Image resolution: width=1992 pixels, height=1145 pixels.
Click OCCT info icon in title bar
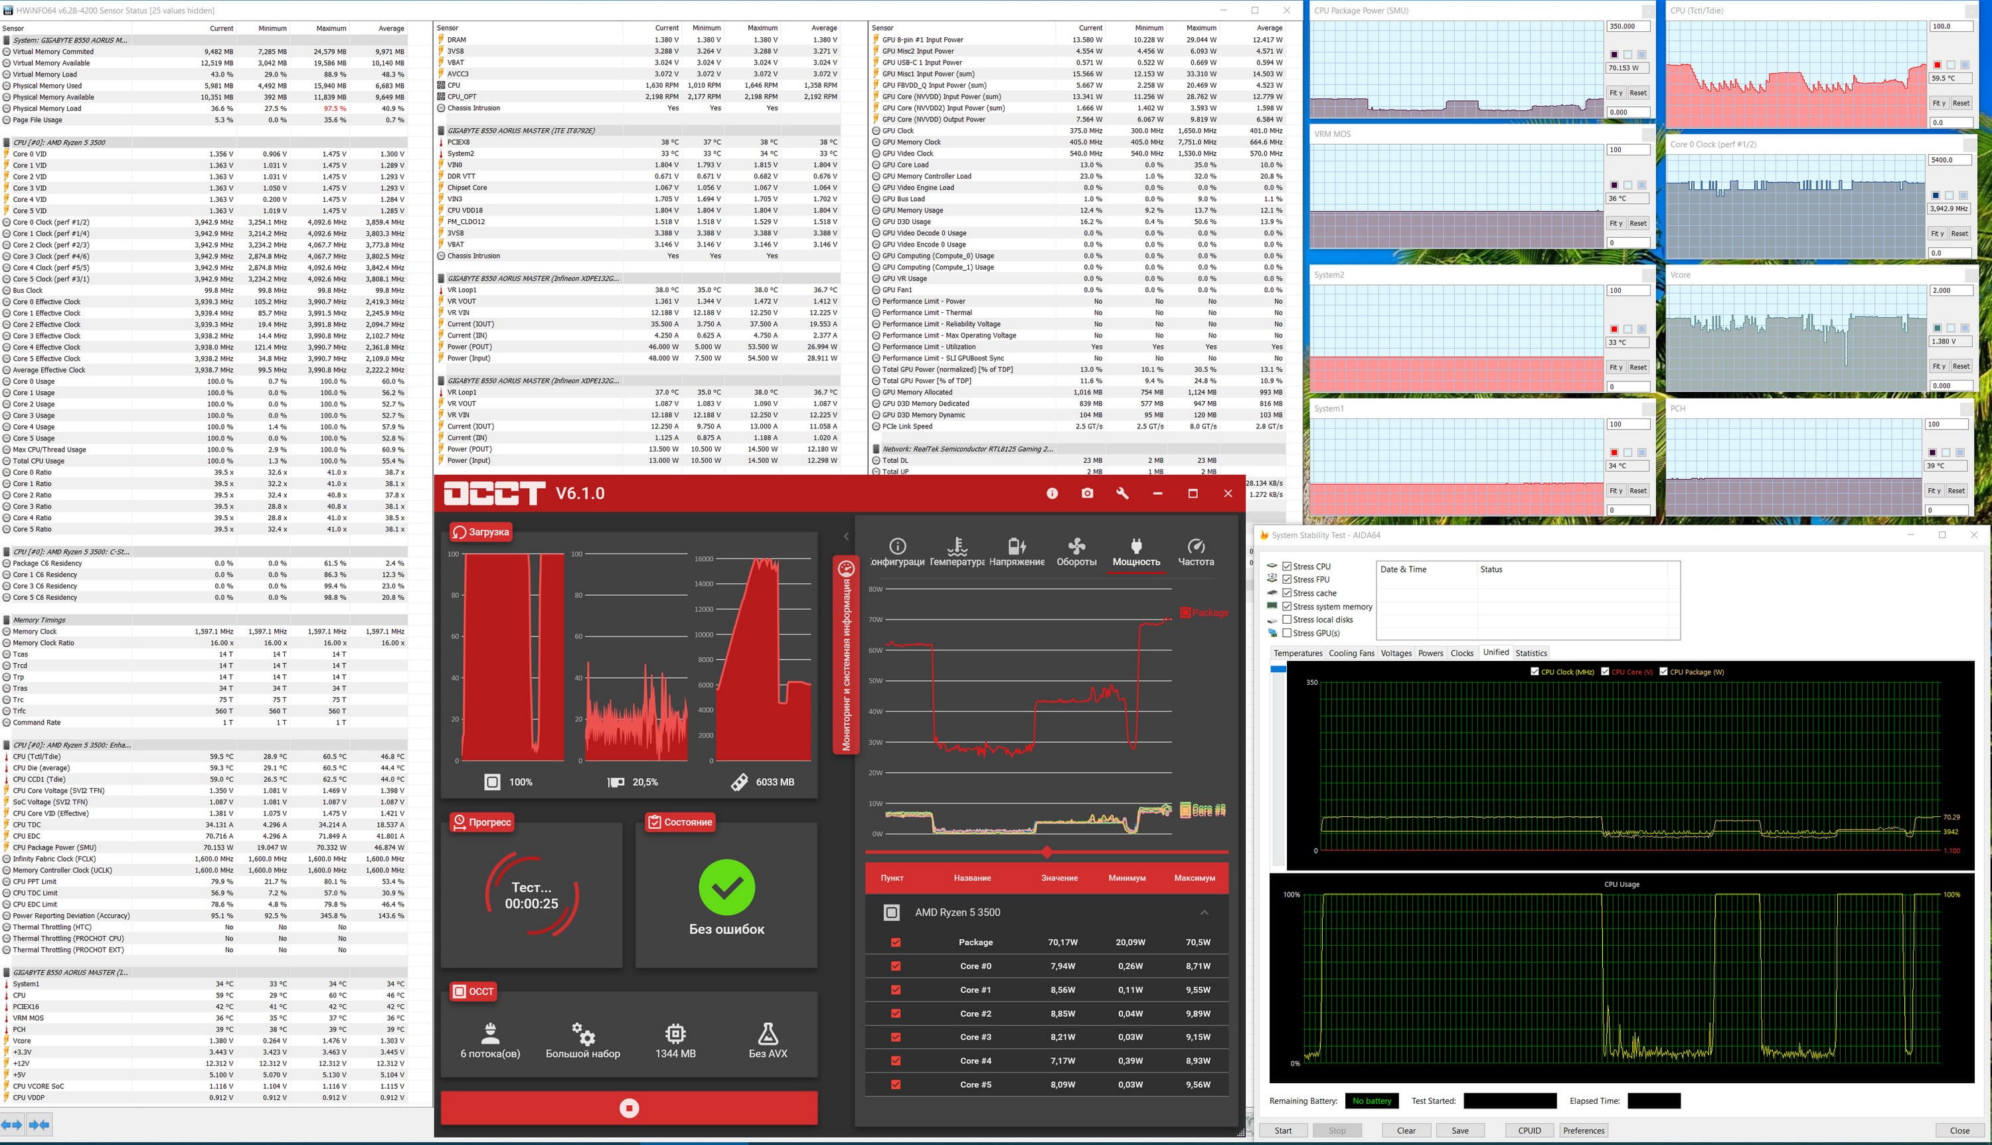1052,493
